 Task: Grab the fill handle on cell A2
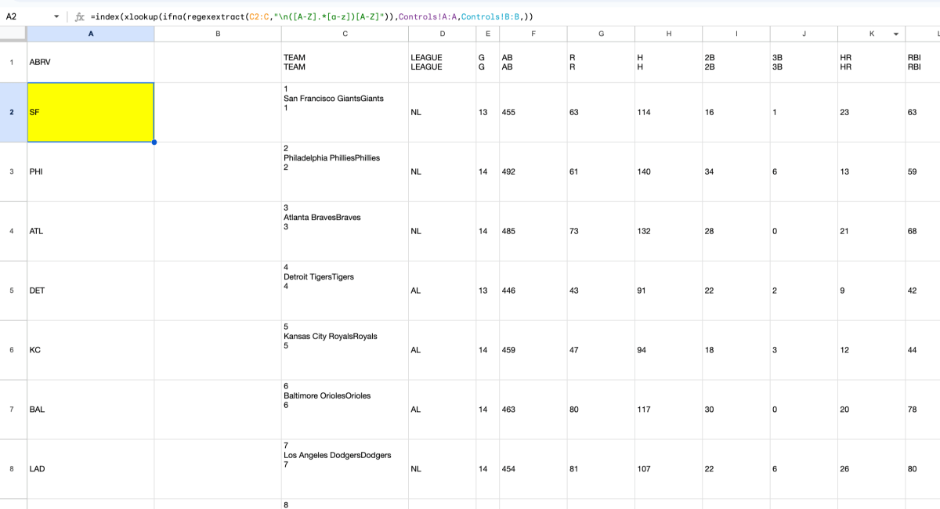(x=154, y=142)
